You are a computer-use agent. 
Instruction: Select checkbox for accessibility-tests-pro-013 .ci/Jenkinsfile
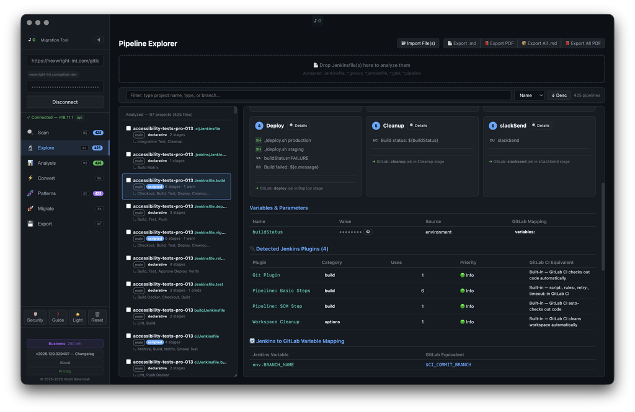click(128, 128)
